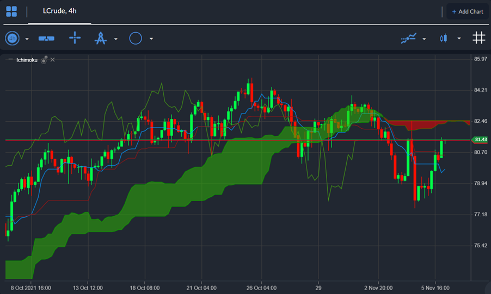Click the candlestick chart type icon
The height and width of the screenshot is (294, 491).
444,38
